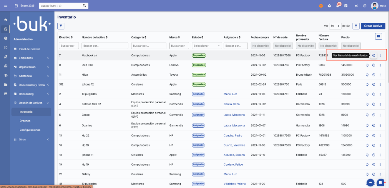Click the Crear Activo button
The image size is (389, 188).
tap(373, 26)
